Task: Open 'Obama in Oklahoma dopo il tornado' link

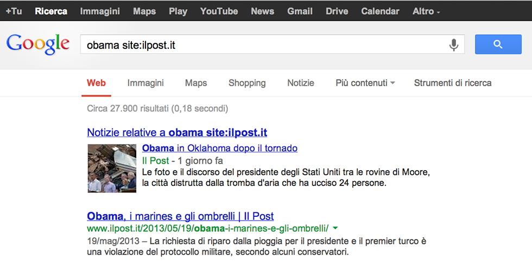Action: coord(220,148)
